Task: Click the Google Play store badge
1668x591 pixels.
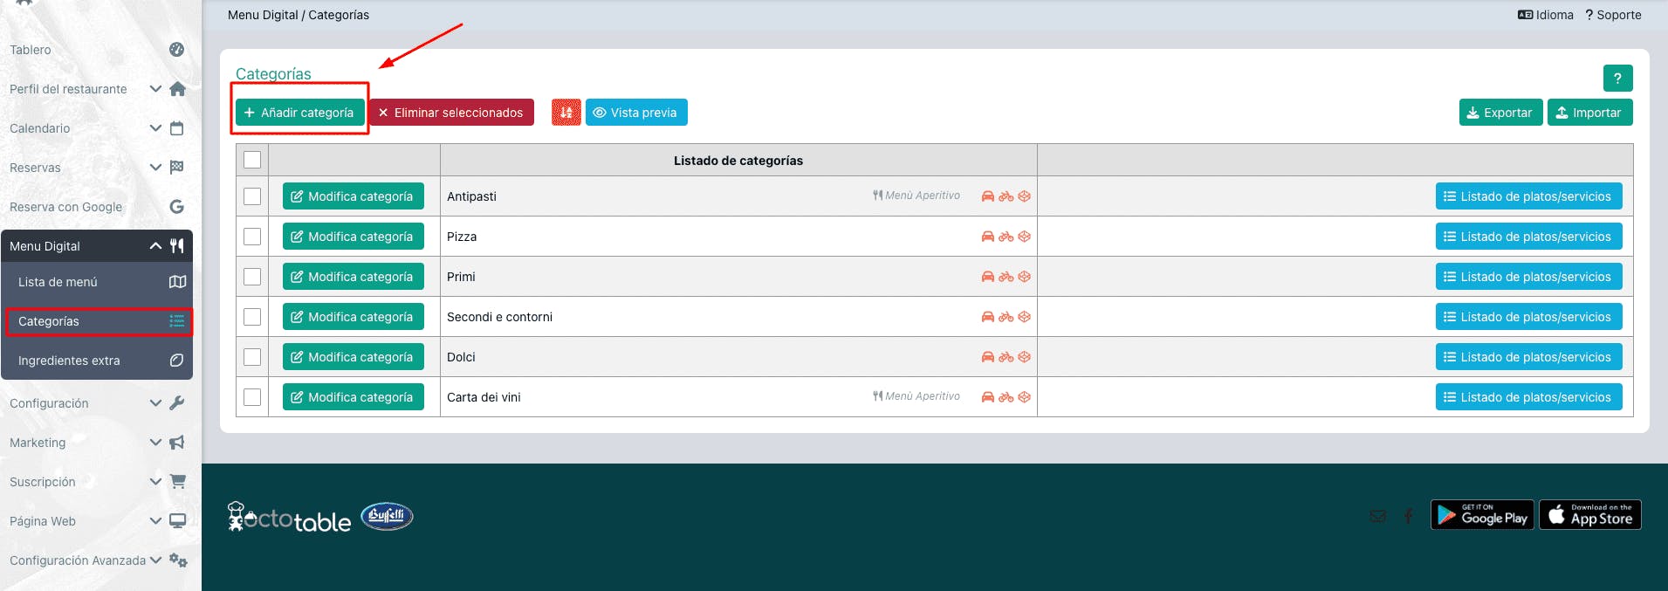Action: (x=1482, y=514)
